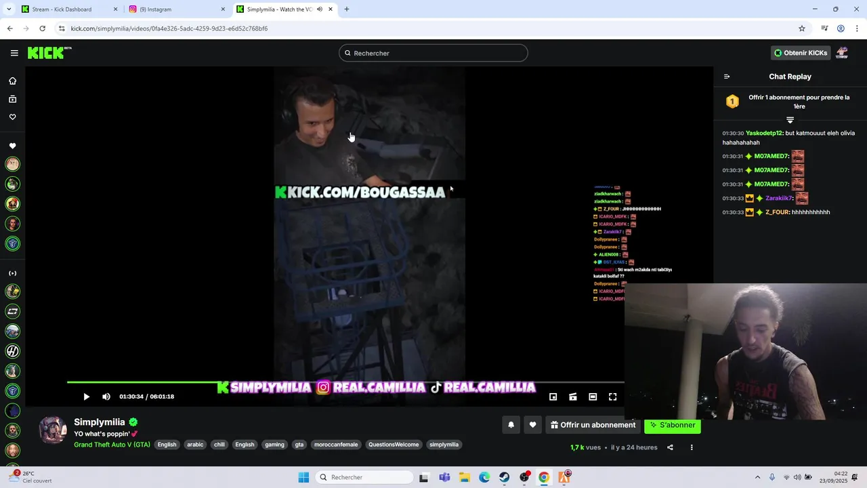Open Browse icon in Kick sidebar

coord(12,99)
